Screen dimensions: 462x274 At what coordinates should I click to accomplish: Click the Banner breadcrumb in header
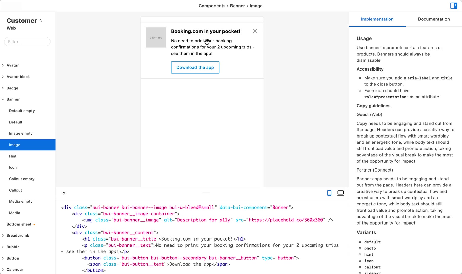click(237, 6)
